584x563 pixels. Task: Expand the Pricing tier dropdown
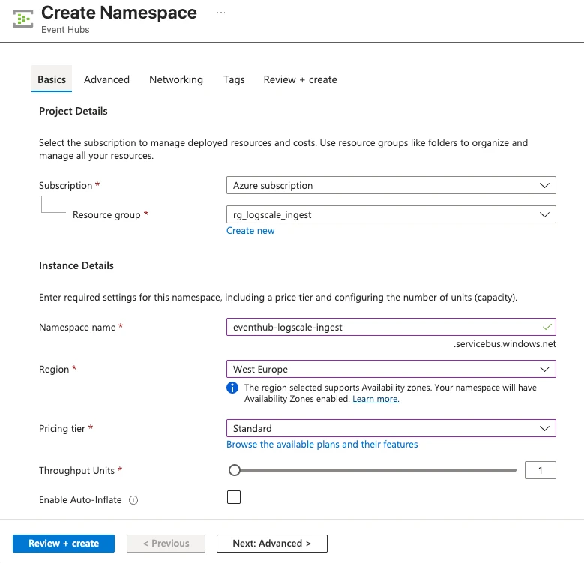pyautogui.click(x=391, y=428)
